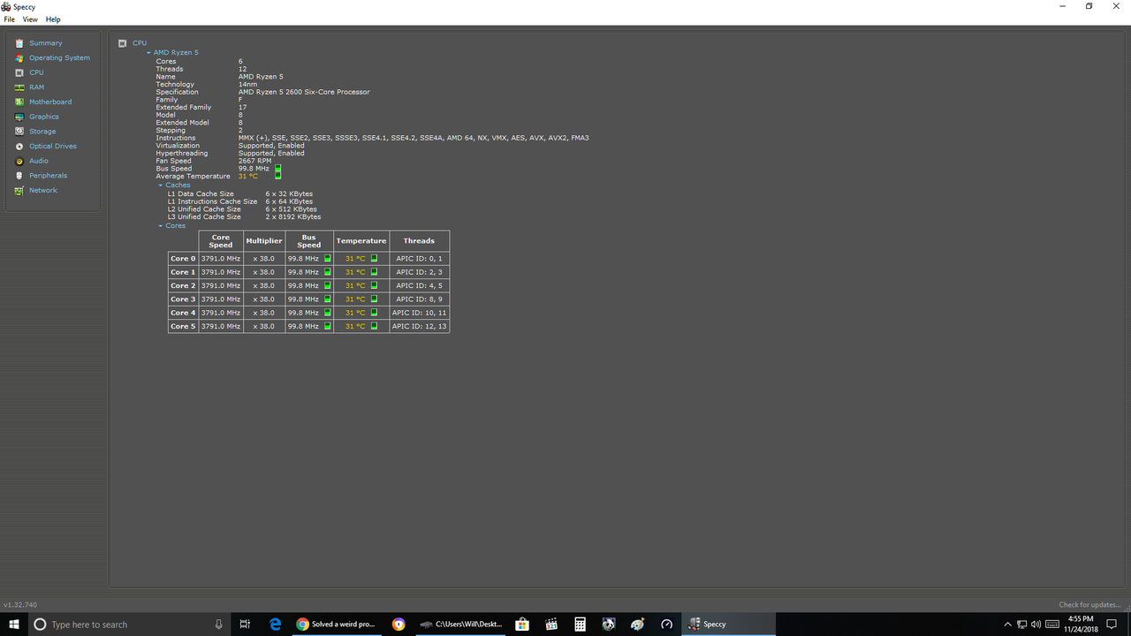
Task: Collapse the Cores section
Action: click(161, 226)
